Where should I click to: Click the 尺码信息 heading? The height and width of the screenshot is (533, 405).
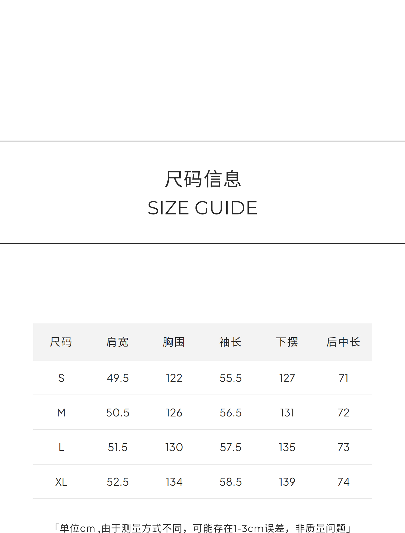tap(202, 179)
